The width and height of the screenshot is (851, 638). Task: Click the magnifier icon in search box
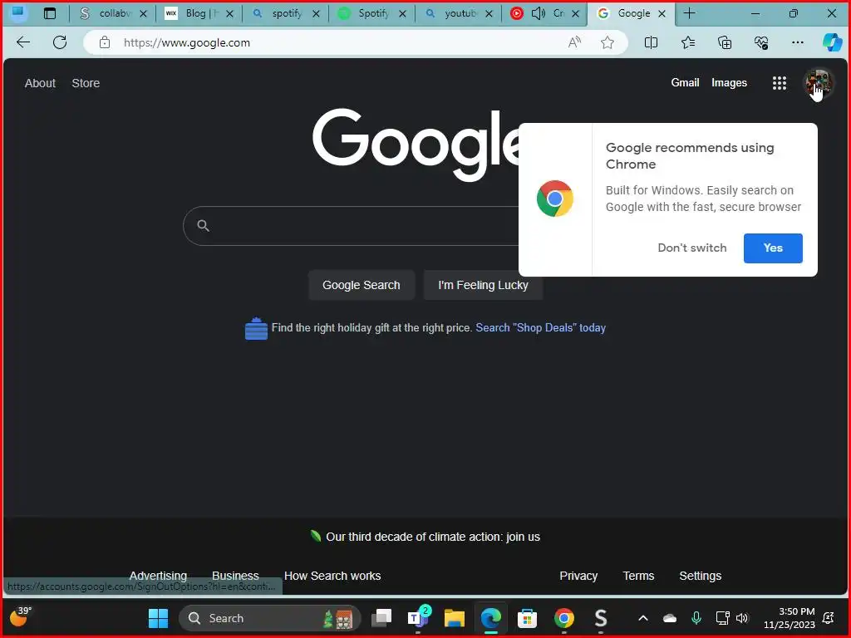203,225
